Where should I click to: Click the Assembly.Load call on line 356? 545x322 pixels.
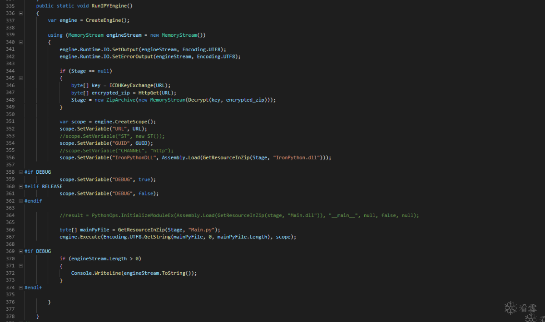(x=181, y=158)
